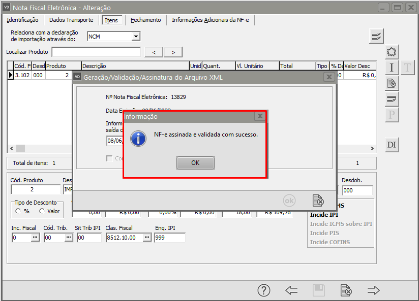Click the previous product '<' button
The height and width of the screenshot is (301, 419).
click(154, 52)
